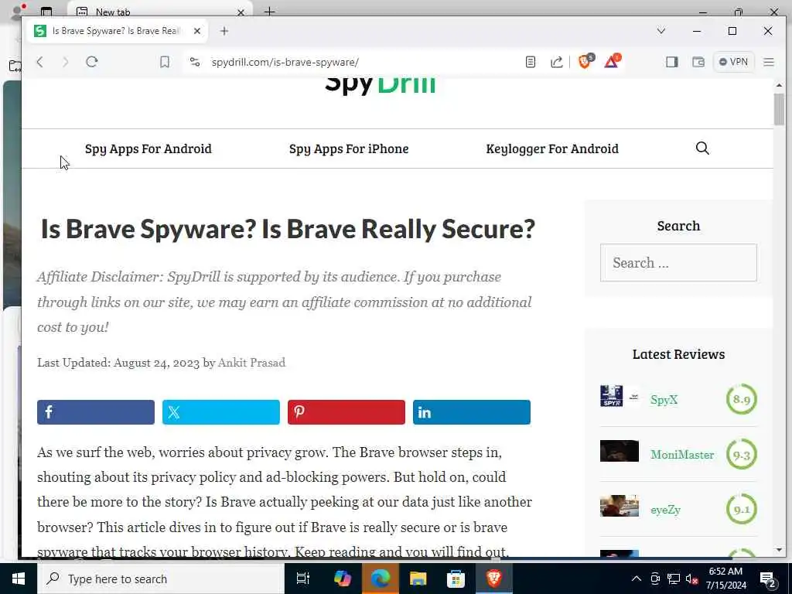Open the notification center icon
792x594 pixels.
[768, 579]
